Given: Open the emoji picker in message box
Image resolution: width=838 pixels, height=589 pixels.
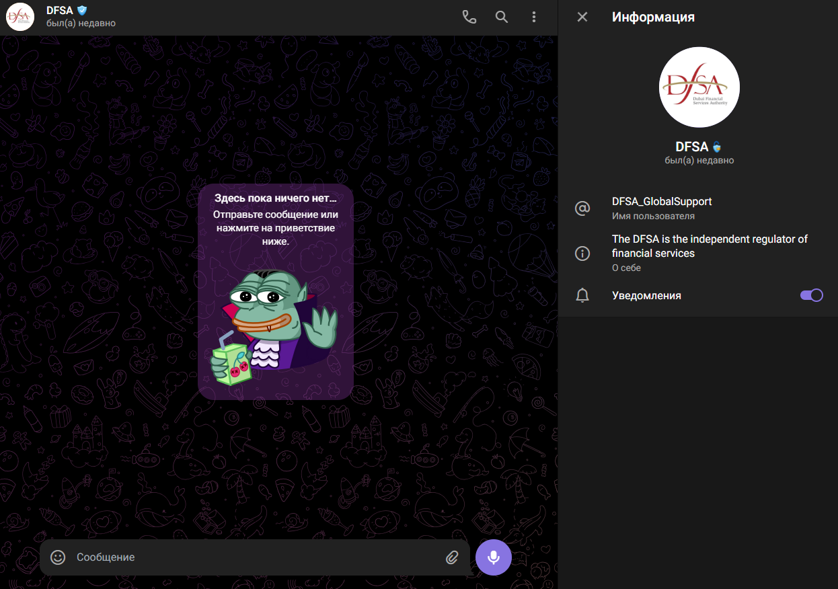Looking at the screenshot, I should point(59,557).
